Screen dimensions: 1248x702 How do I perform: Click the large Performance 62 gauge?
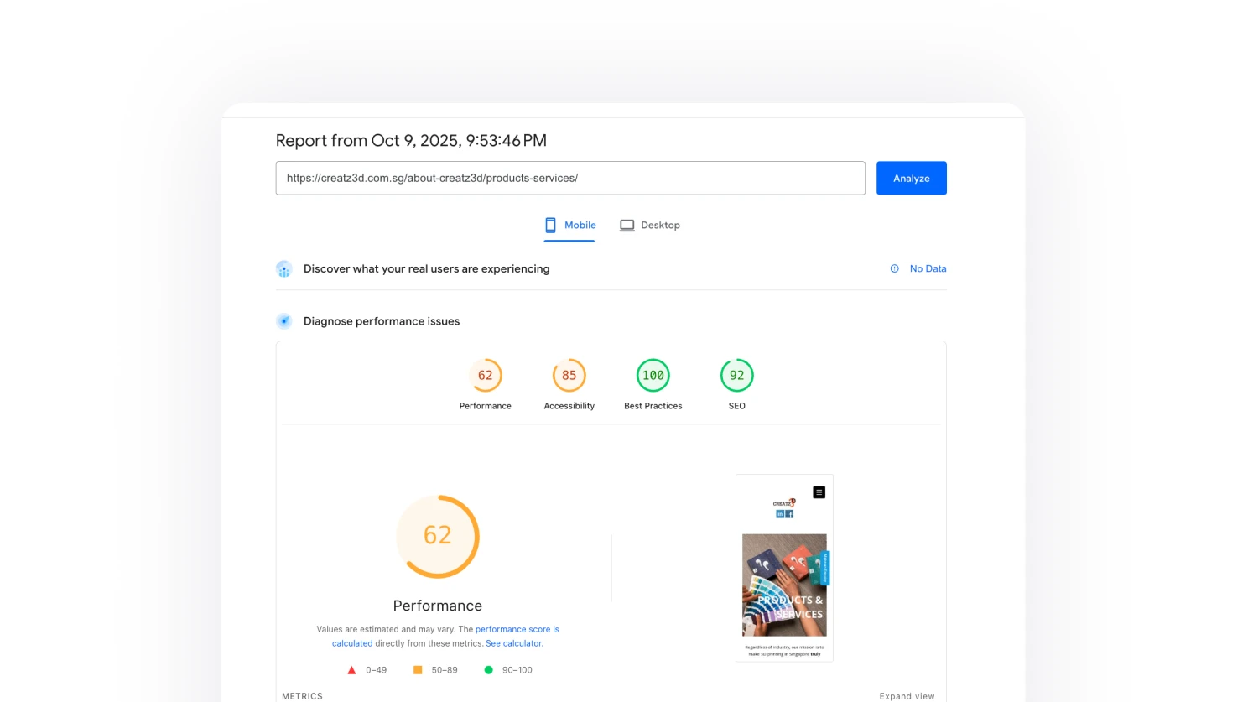437,536
